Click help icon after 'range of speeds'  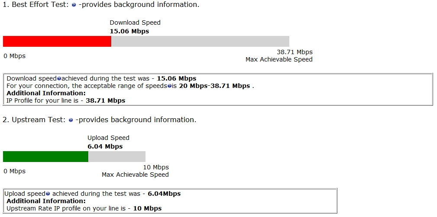click(170, 86)
